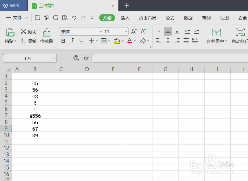
Task: Click cell containing 4556
Action: (35, 116)
